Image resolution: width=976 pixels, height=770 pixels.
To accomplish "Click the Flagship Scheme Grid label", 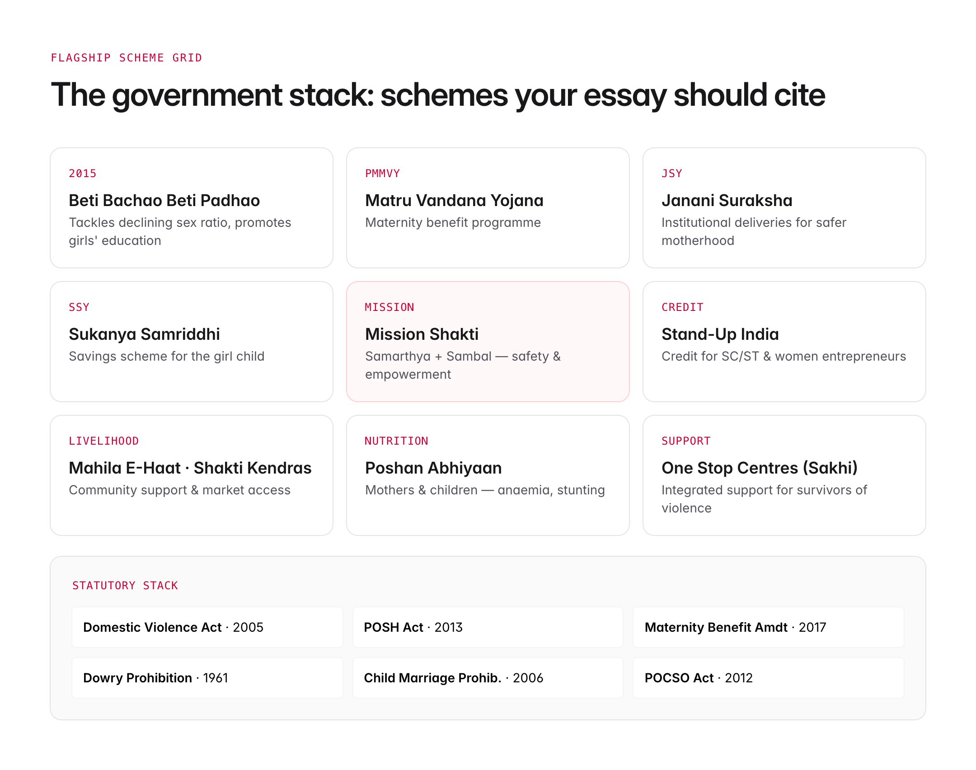I will tap(127, 58).
